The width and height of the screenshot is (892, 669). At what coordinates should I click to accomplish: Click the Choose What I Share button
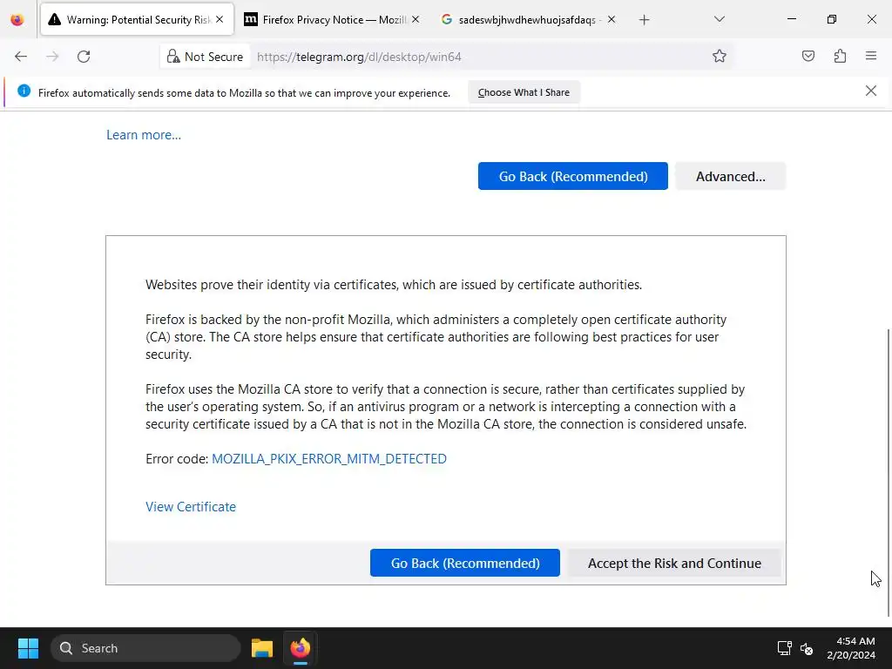click(524, 92)
